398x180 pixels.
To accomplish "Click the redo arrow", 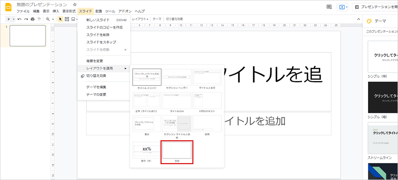I will click(x=26, y=19).
